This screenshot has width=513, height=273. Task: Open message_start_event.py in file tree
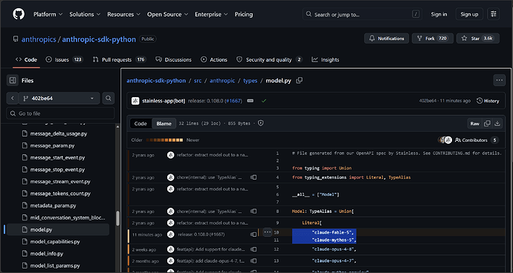[x=58, y=158]
